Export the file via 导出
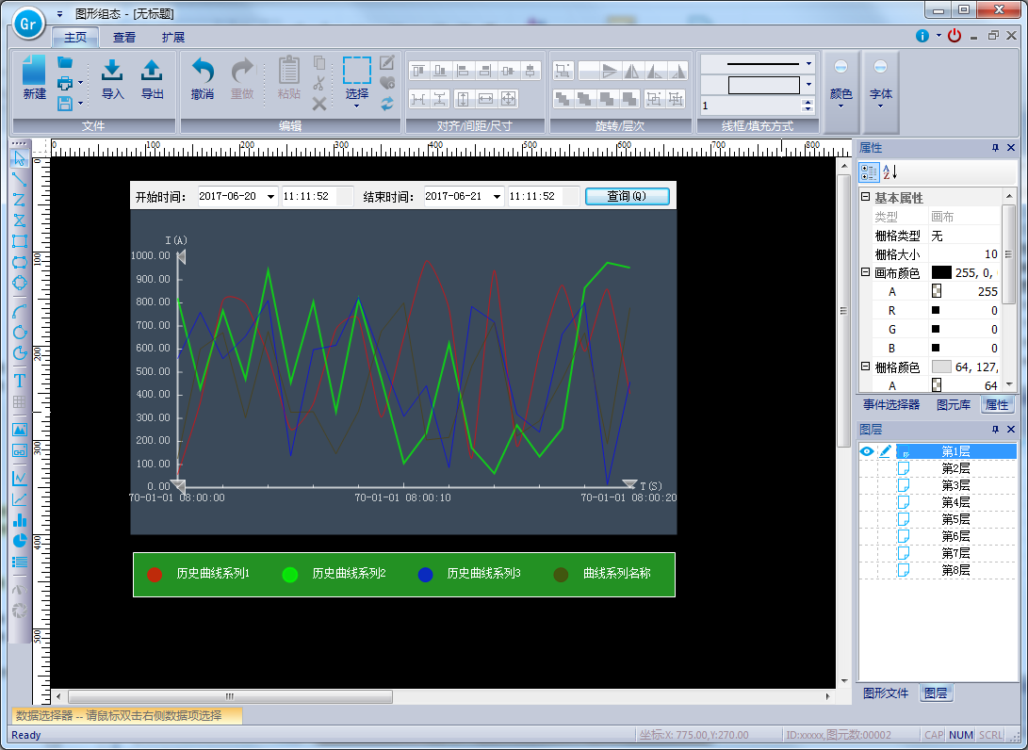This screenshot has height=750, width=1028. (x=152, y=78)
